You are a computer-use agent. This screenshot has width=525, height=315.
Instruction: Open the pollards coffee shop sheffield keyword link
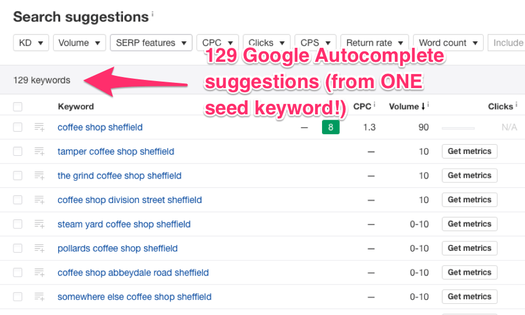117,249
